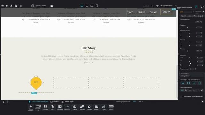Open the LITE mode dropdown

tap(140, 102)
